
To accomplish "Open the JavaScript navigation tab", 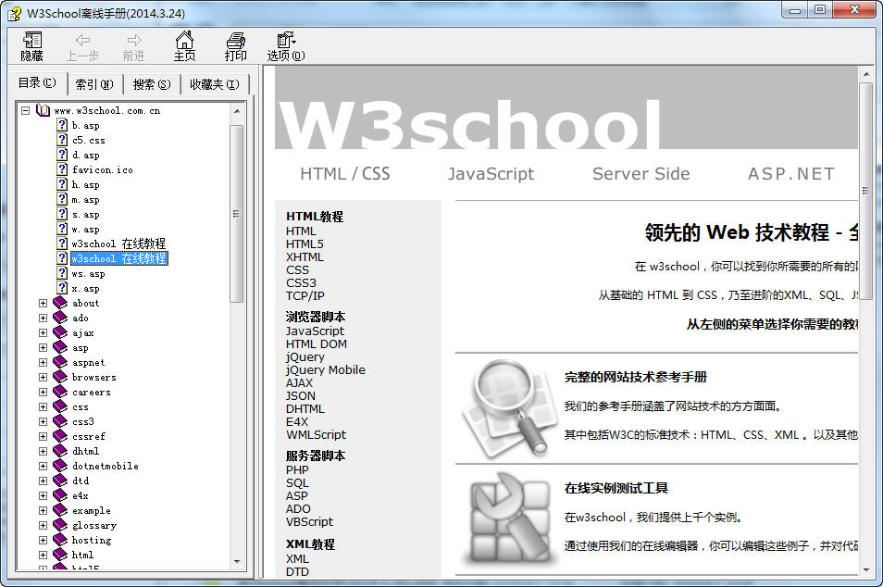I will (491, 173).
